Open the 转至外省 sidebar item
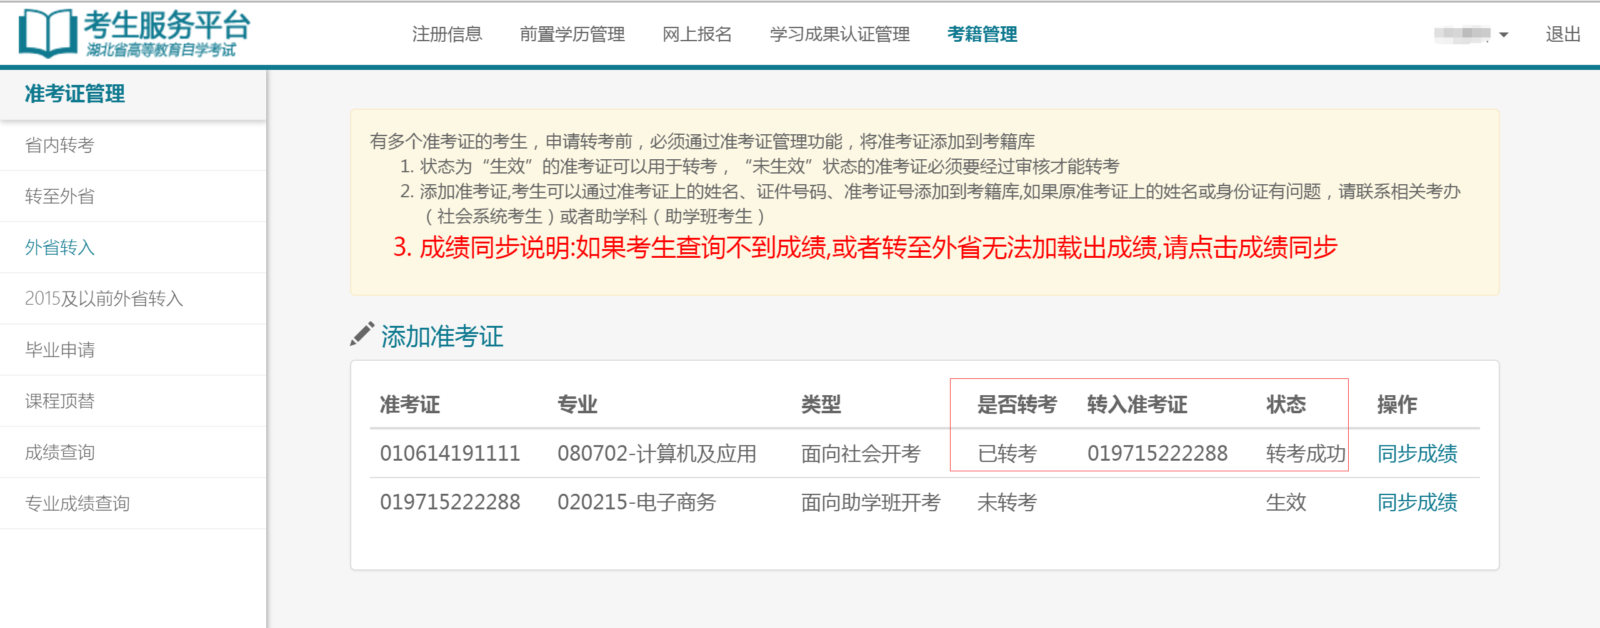The width and height of the screenshot is (1600, 628). (60, 197)
